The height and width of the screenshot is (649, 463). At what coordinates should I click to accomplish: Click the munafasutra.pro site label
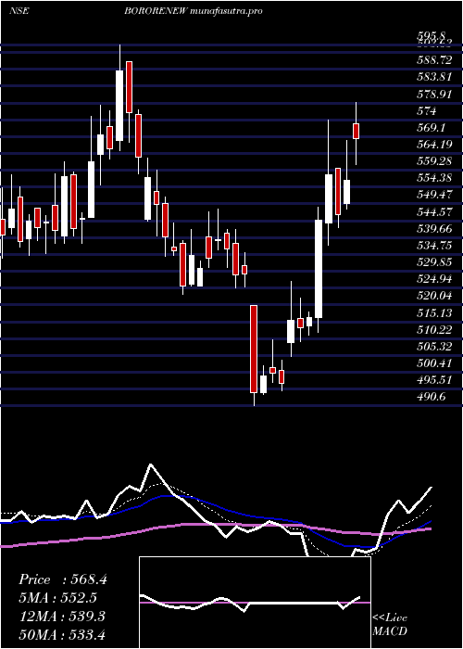(228, 11)
